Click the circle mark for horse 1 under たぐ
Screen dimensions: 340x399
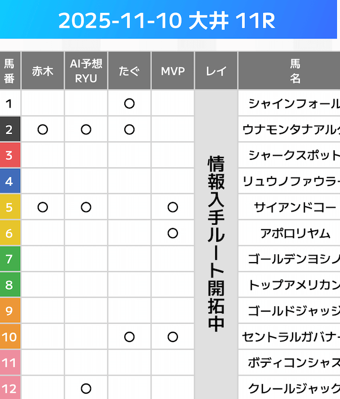[x=129, y=103]
